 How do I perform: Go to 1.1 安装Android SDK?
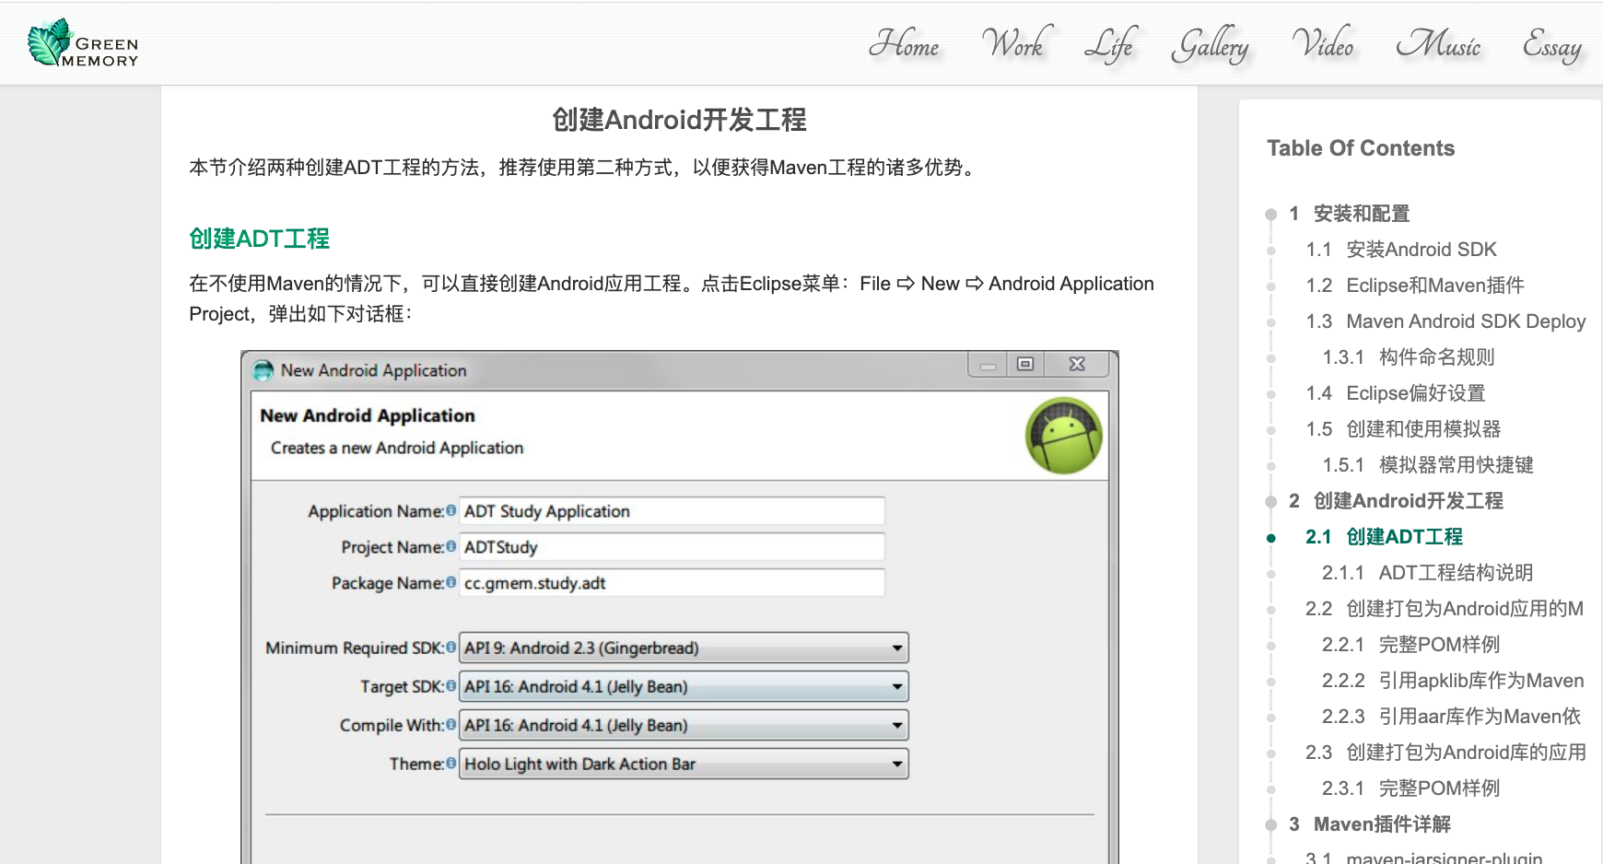(1400, 250)
